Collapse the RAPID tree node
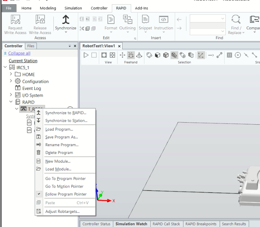 pyautogui.click(x=11, y=102)
